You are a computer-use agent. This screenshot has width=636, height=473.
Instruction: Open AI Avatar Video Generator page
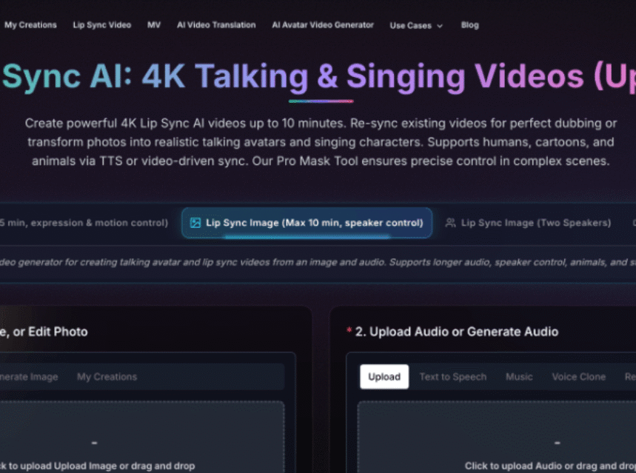323,25
